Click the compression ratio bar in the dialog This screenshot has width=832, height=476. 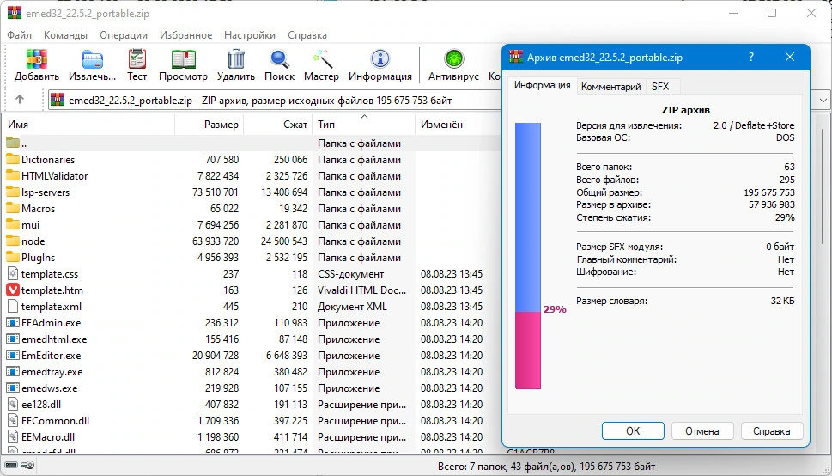point(528,256)
